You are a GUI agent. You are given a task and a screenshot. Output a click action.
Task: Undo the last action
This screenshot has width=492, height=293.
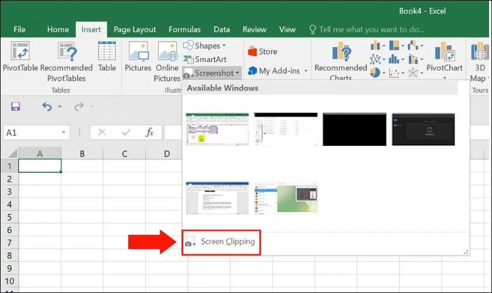point(47,107)
